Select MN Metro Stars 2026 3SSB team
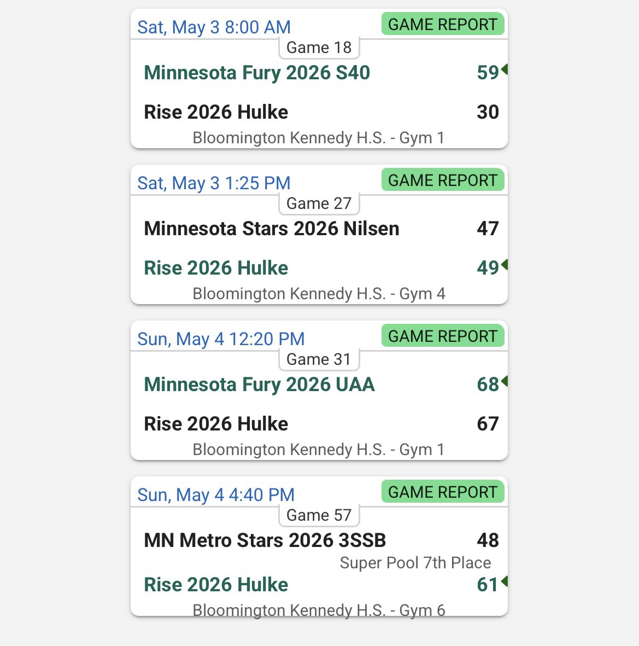 tap(265, 540)
